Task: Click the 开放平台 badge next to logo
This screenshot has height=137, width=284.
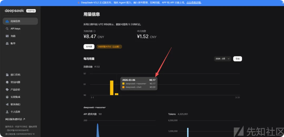Action: tap(31, 11)
